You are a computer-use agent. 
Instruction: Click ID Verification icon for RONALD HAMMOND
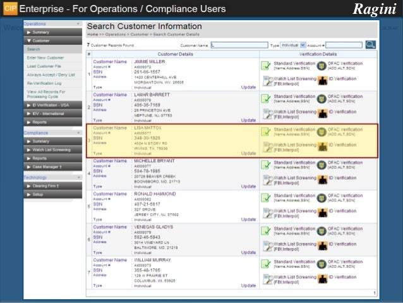pos(322,213)
